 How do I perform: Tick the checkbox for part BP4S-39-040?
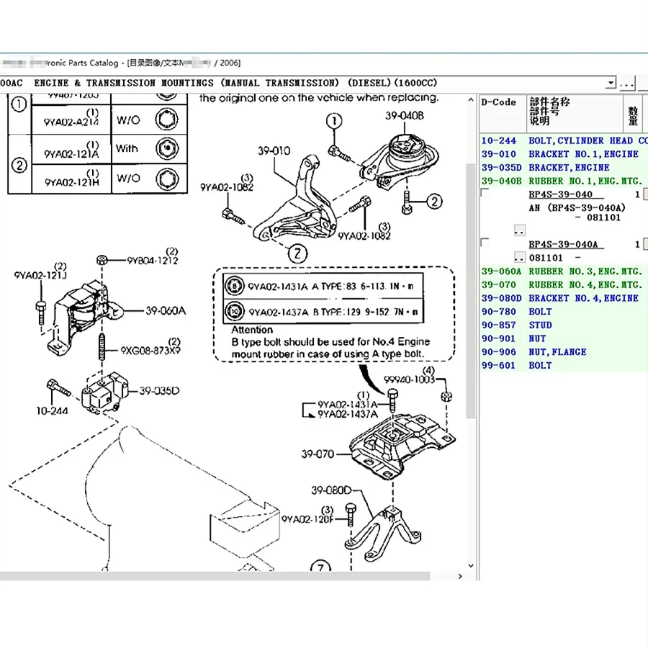485,193
